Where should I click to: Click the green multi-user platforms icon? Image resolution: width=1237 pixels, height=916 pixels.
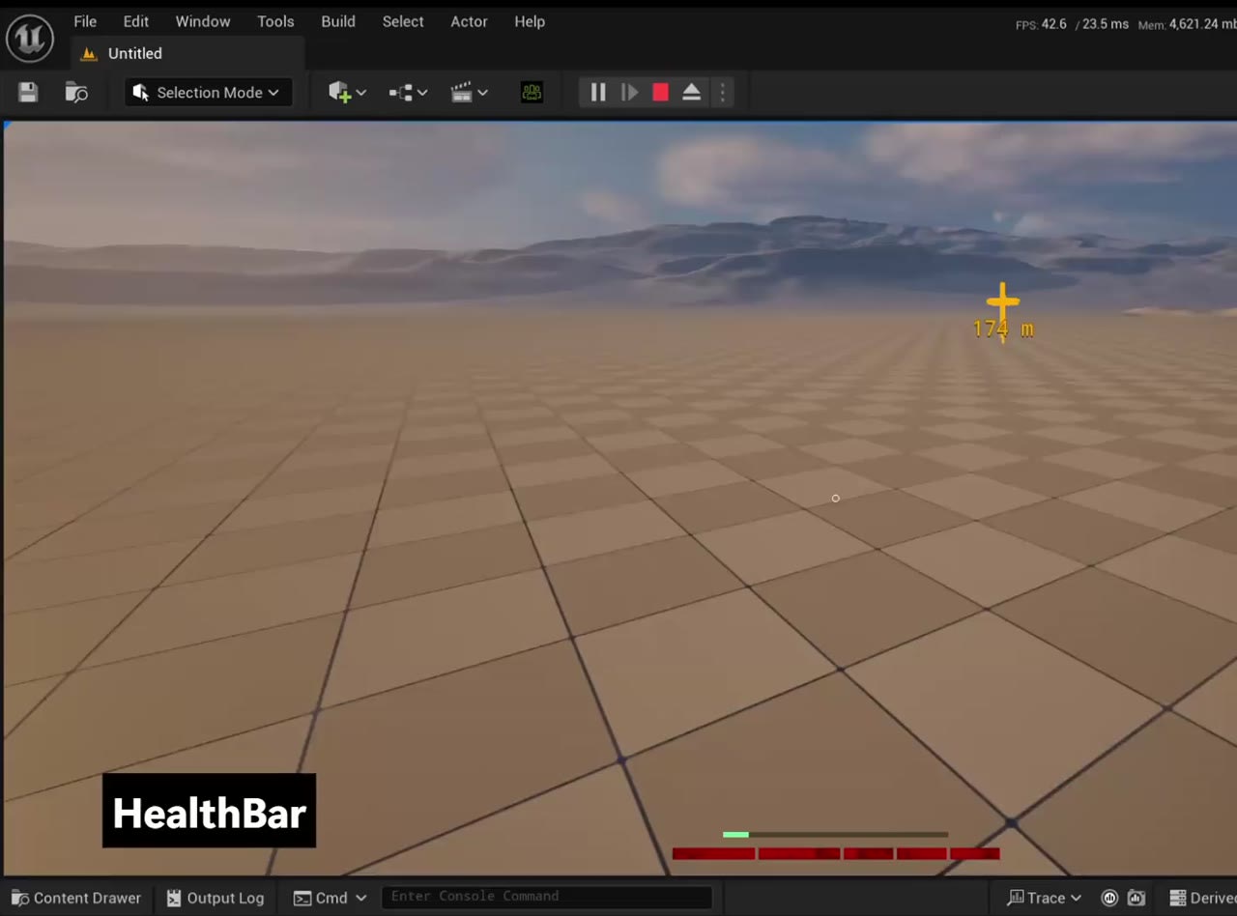[x=532, y=93]
